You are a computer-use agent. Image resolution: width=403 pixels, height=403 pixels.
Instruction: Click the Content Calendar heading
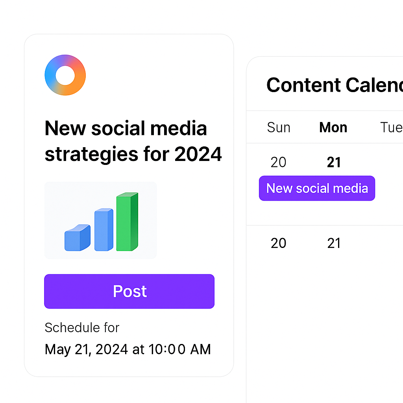pyautogui.click(x=335, y=85)
